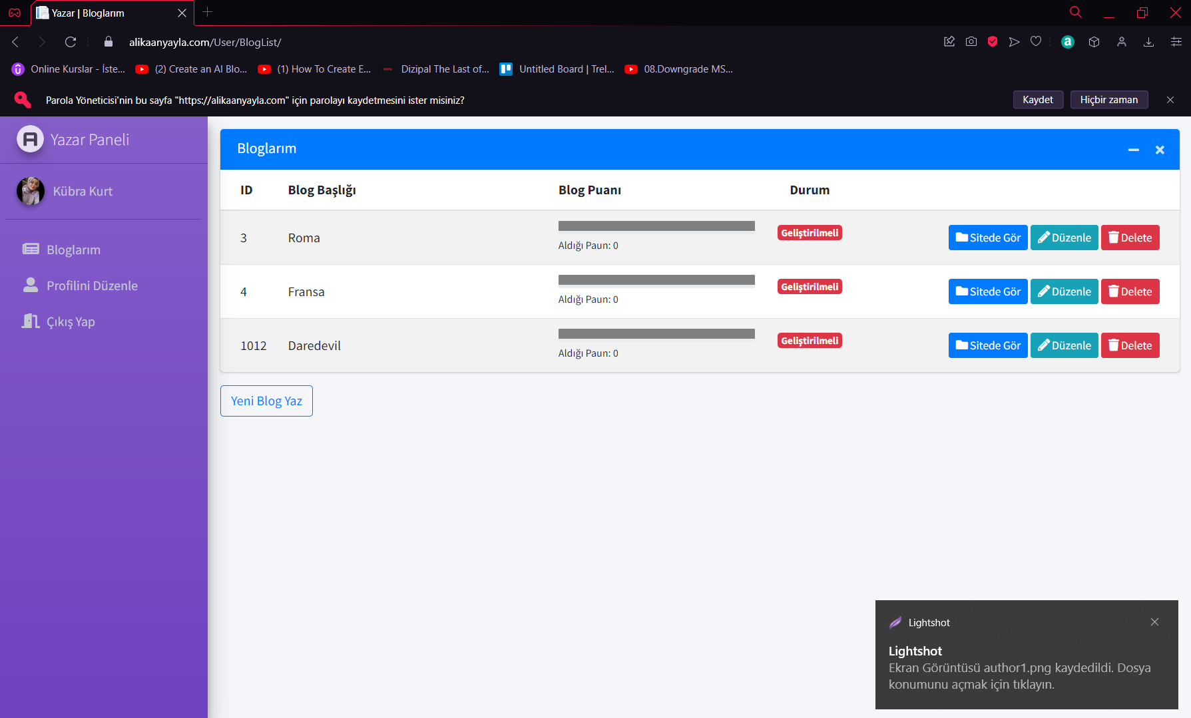
Task: Close the Lightshot notification
Action: 1154,622
